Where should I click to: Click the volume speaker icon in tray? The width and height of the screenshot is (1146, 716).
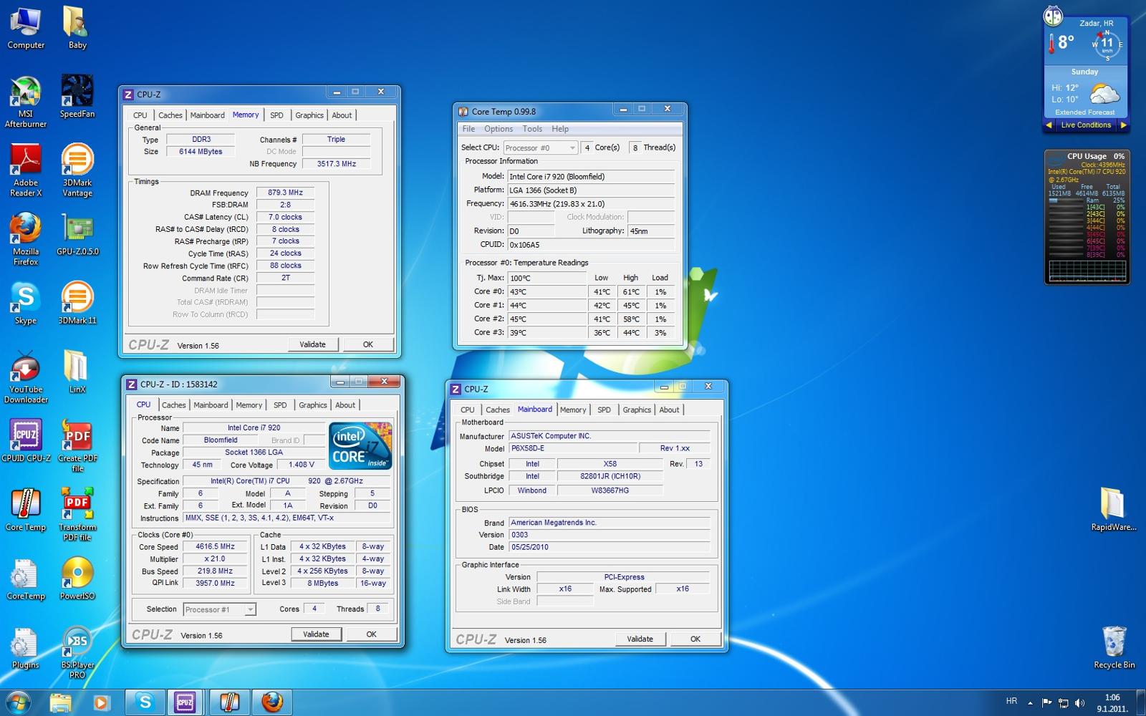click(1080, 703)
